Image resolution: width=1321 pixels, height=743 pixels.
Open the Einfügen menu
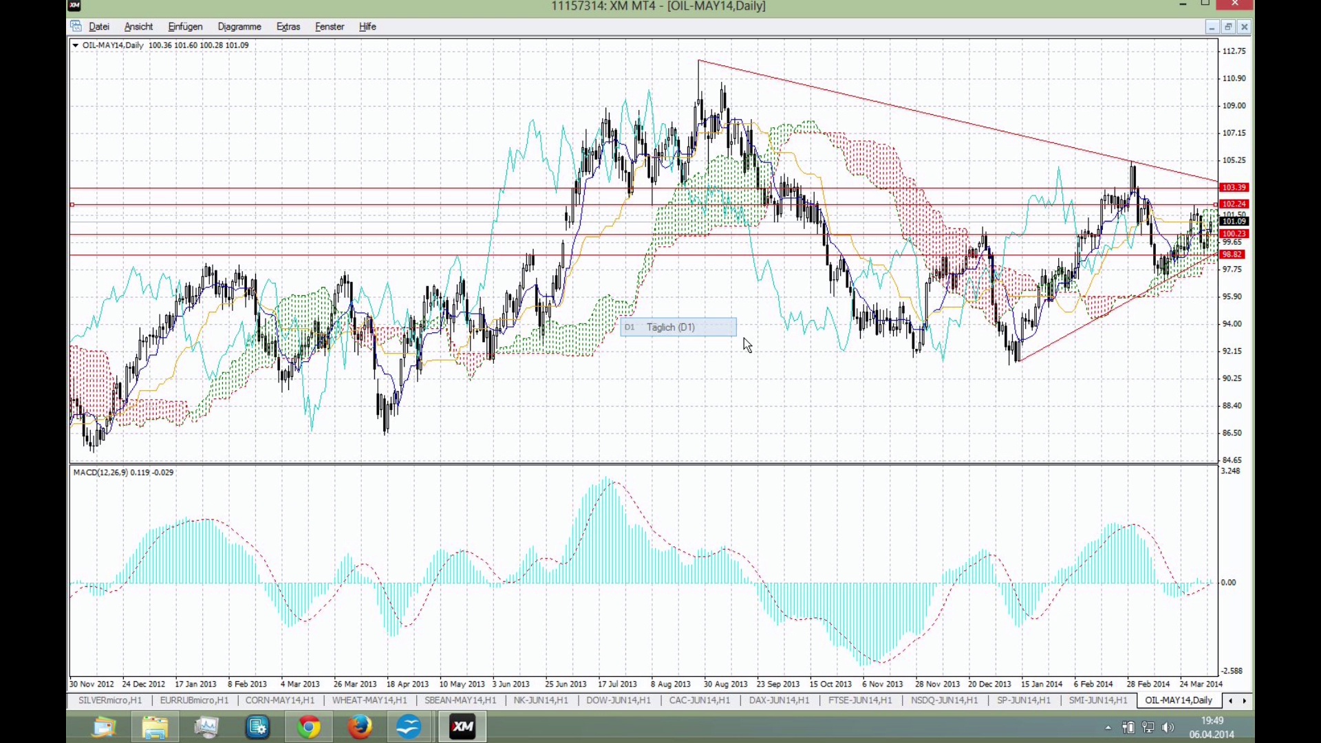pyautogui.click(x=185, y=26)
